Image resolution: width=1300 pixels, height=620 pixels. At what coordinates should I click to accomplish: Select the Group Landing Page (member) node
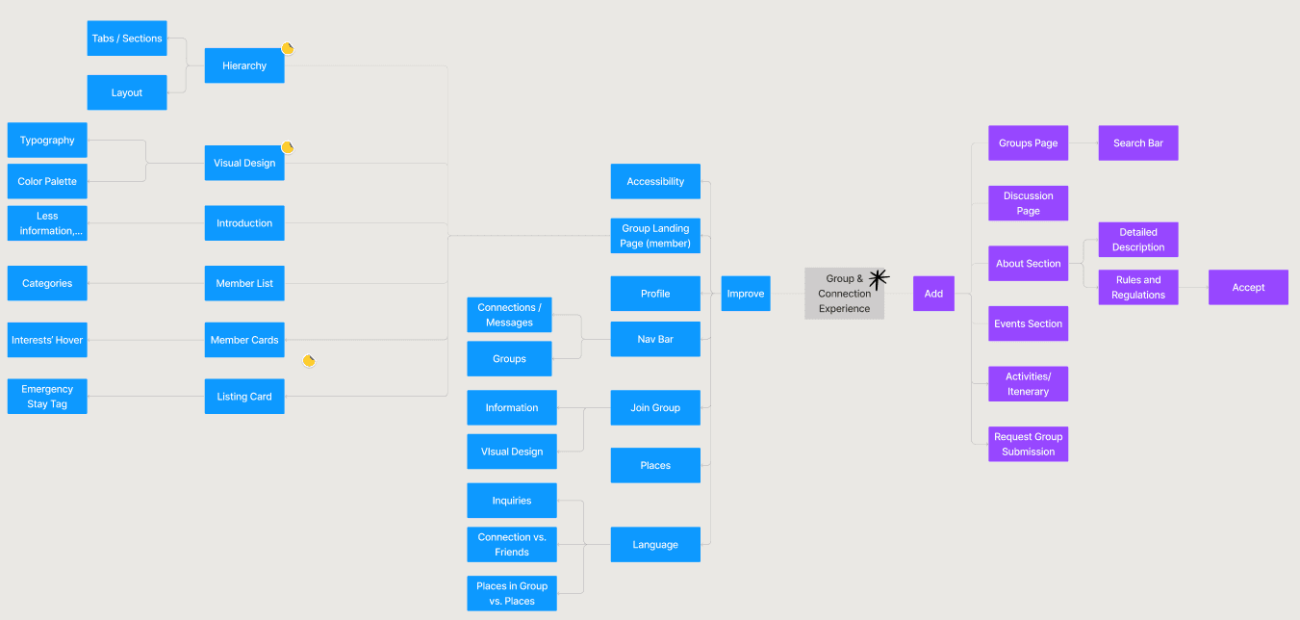click(x=655, y=236)
